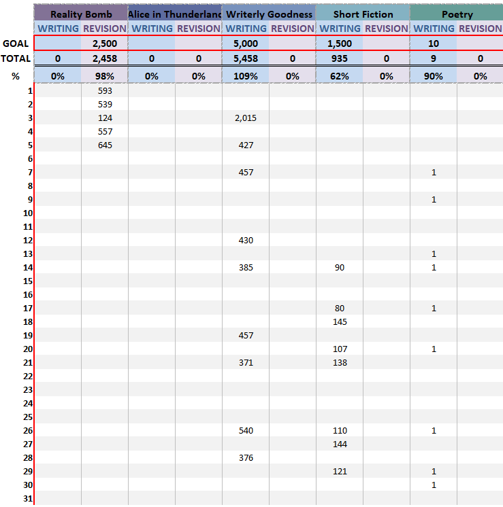Click the 5,458 total cell
503x507 pixels.
(246, 59)
